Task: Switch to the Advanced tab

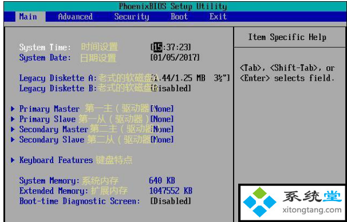Action: tap(75, 17)
